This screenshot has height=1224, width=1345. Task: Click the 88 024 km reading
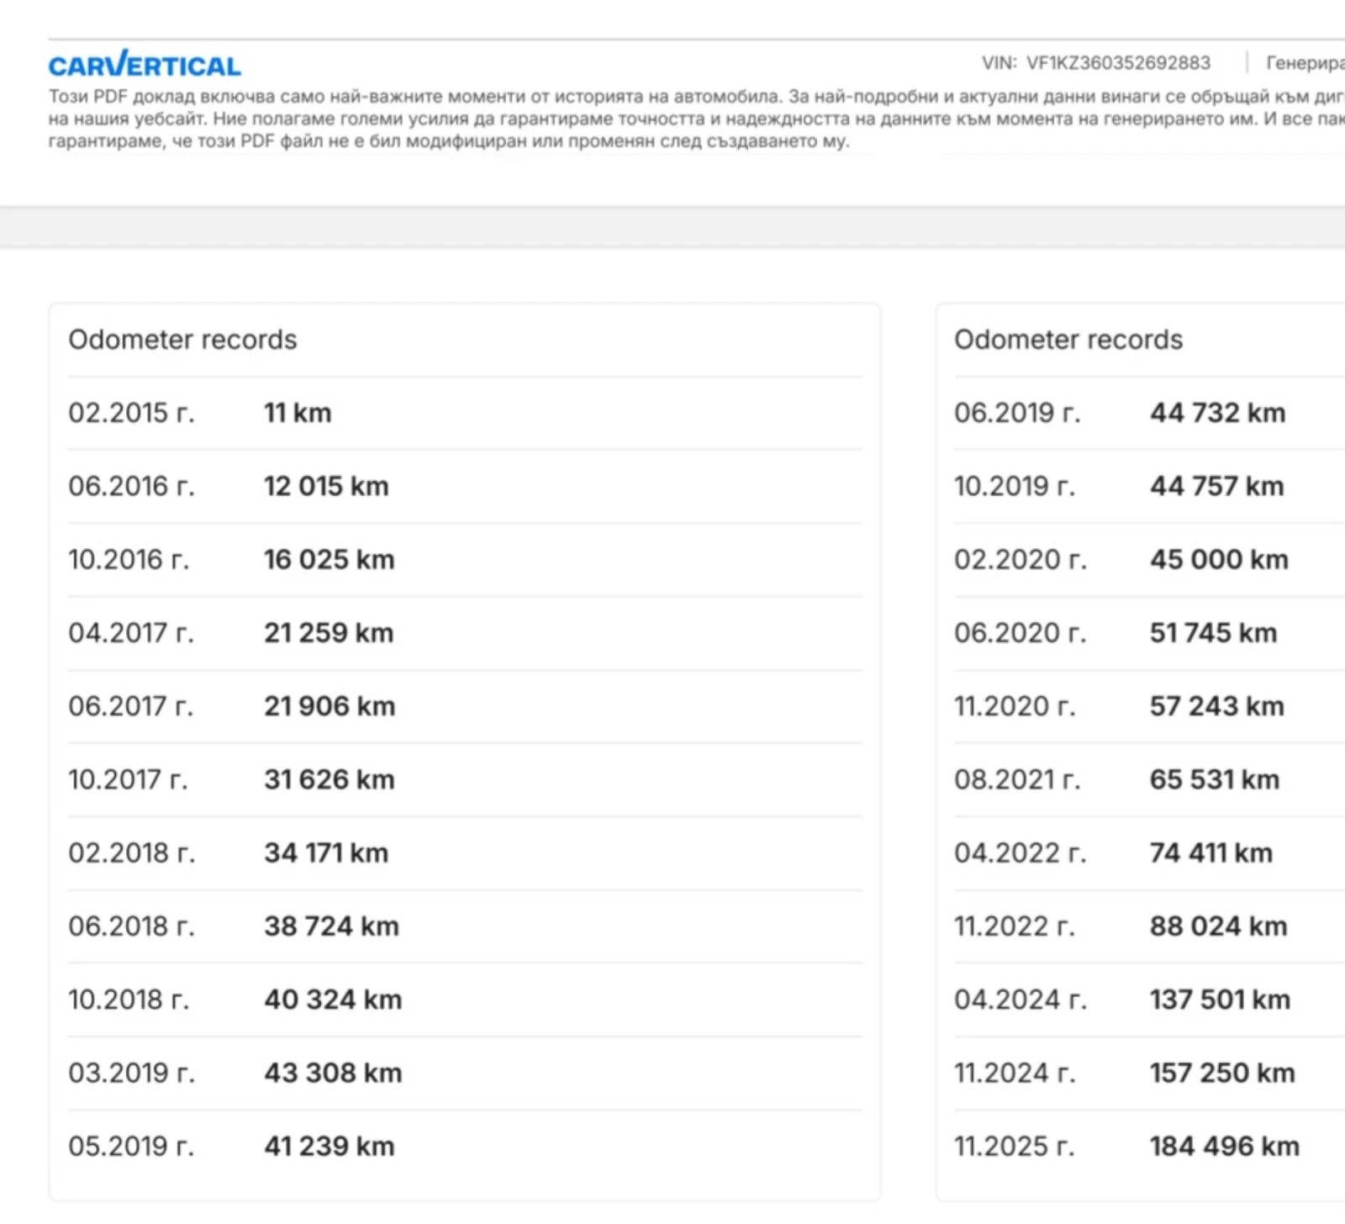pos(1218,926)
